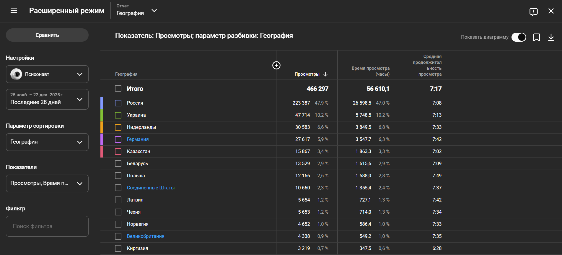Check the Беларусь row checkbox
The image size is (562, 255).
[x=118, y=163]
